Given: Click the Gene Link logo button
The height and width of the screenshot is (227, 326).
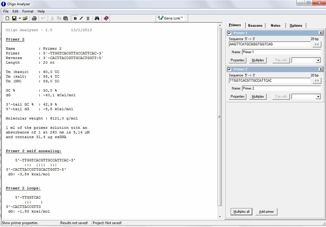Looking at the screenshot, I should 172,18.
